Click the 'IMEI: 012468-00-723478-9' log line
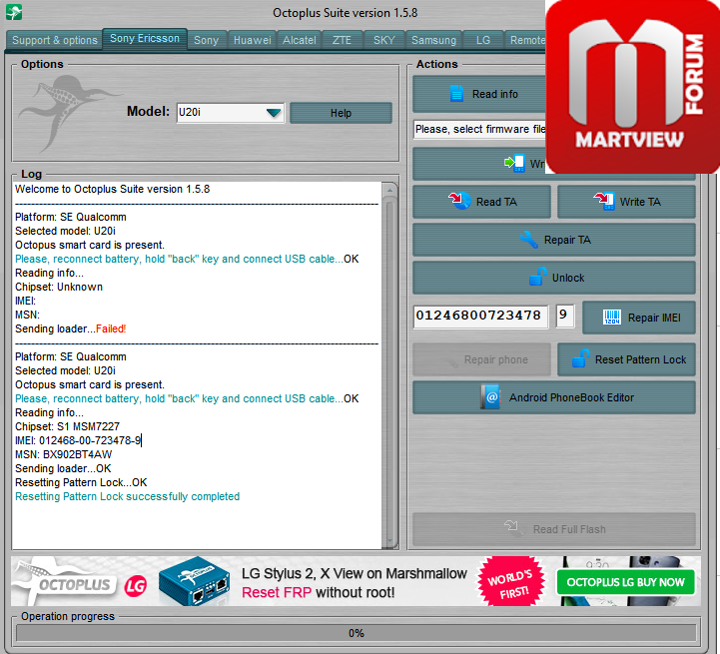 point(78,440)
